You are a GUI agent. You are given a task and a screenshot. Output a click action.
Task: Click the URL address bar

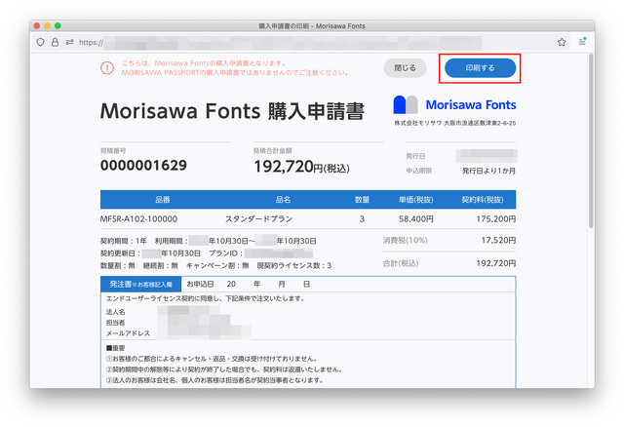pos(292,42)
